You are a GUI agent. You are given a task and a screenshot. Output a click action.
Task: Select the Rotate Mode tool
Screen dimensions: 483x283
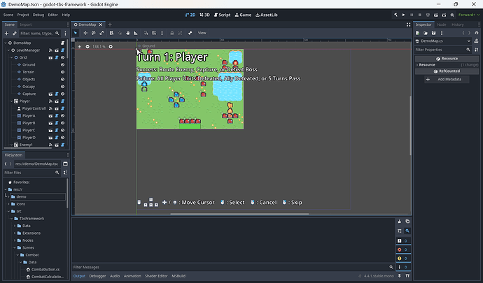[x=94, y=33]
